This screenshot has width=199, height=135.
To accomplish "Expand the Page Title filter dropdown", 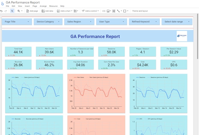I will point(17,22).
